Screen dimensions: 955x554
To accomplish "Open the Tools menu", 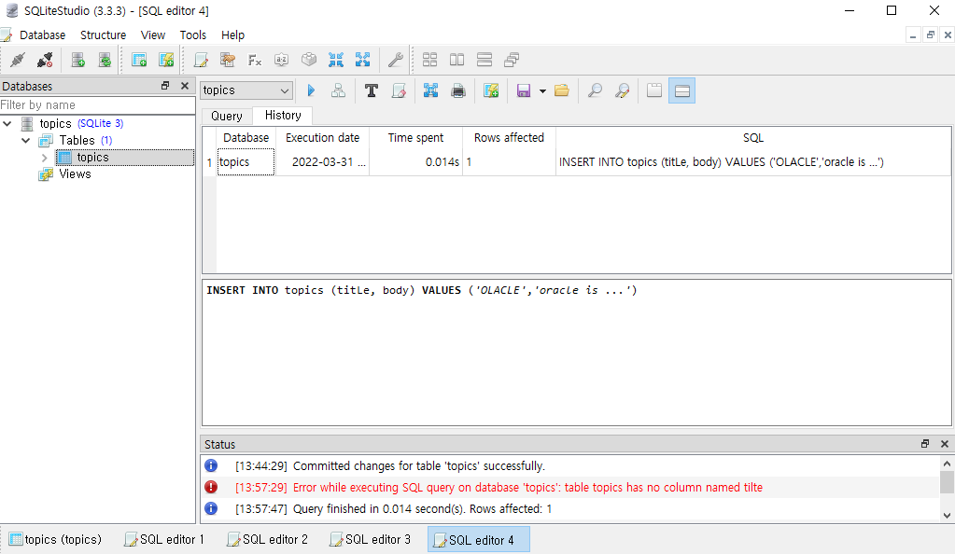I will [x=193, y=35].
